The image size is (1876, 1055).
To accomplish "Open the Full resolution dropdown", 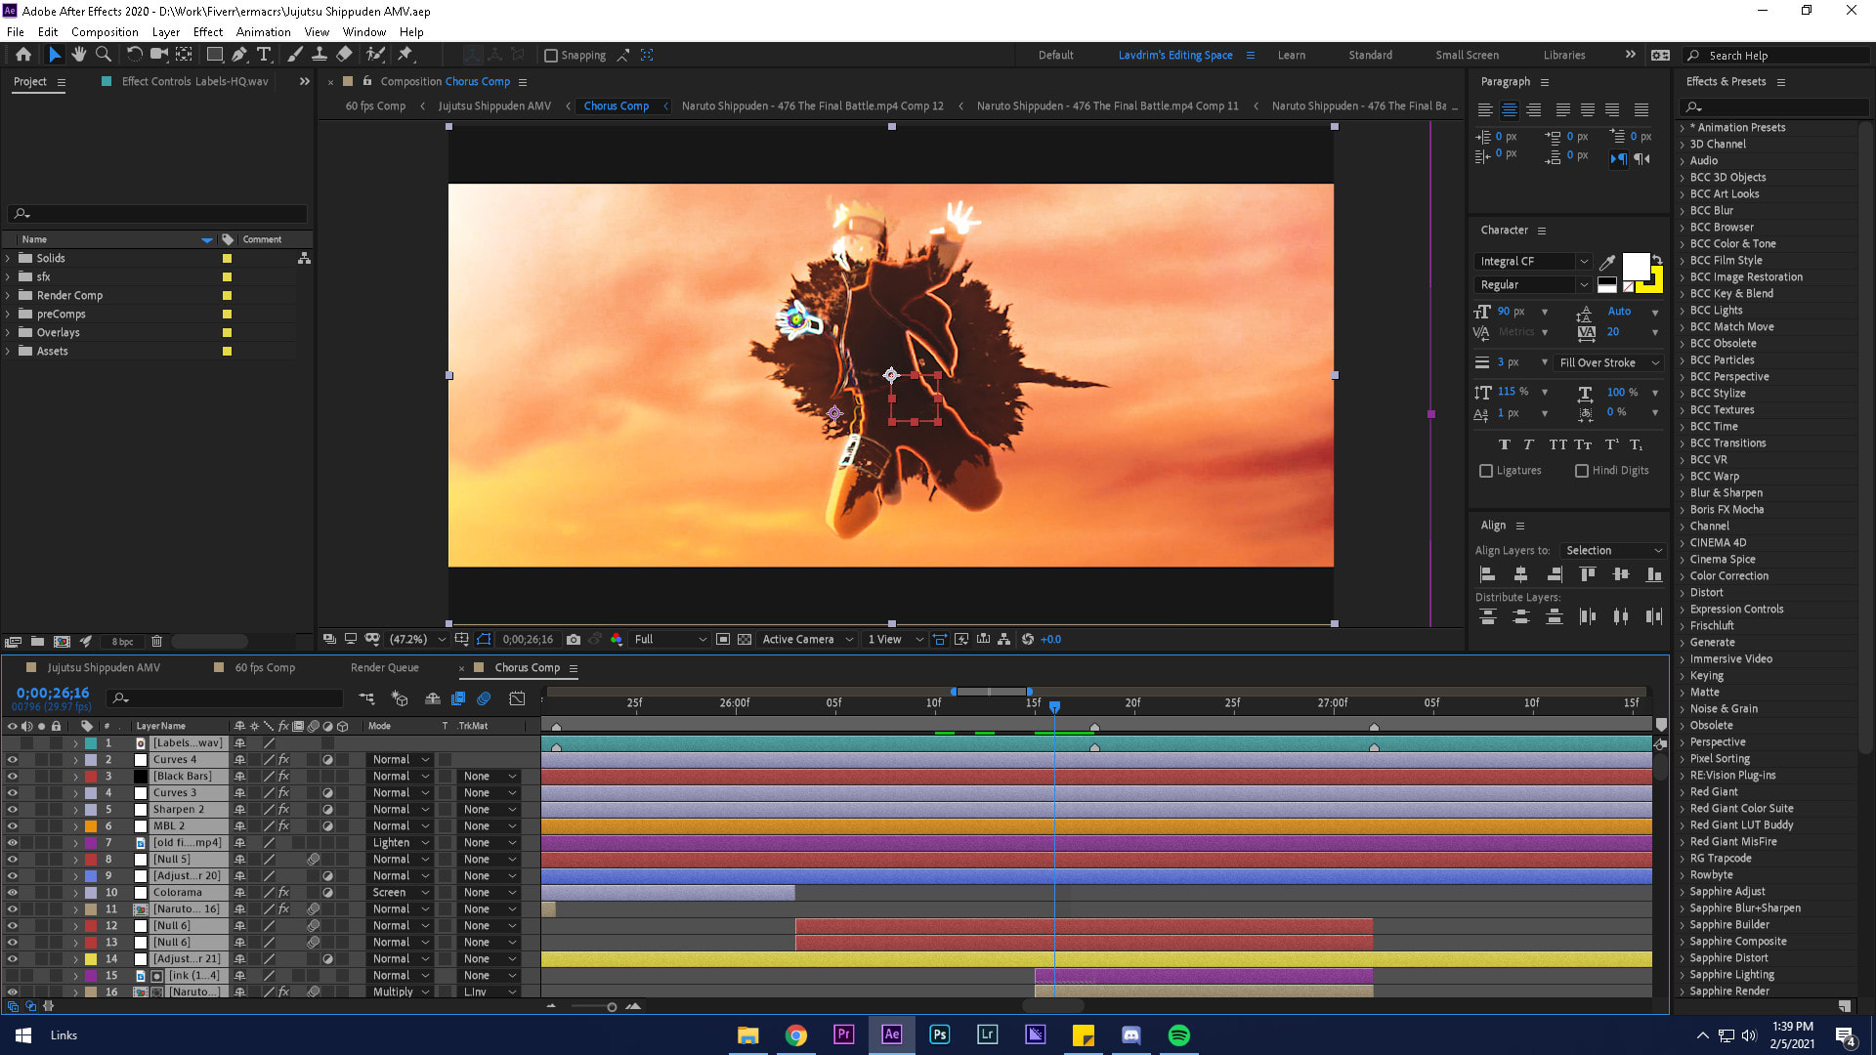I will (670, 639).
